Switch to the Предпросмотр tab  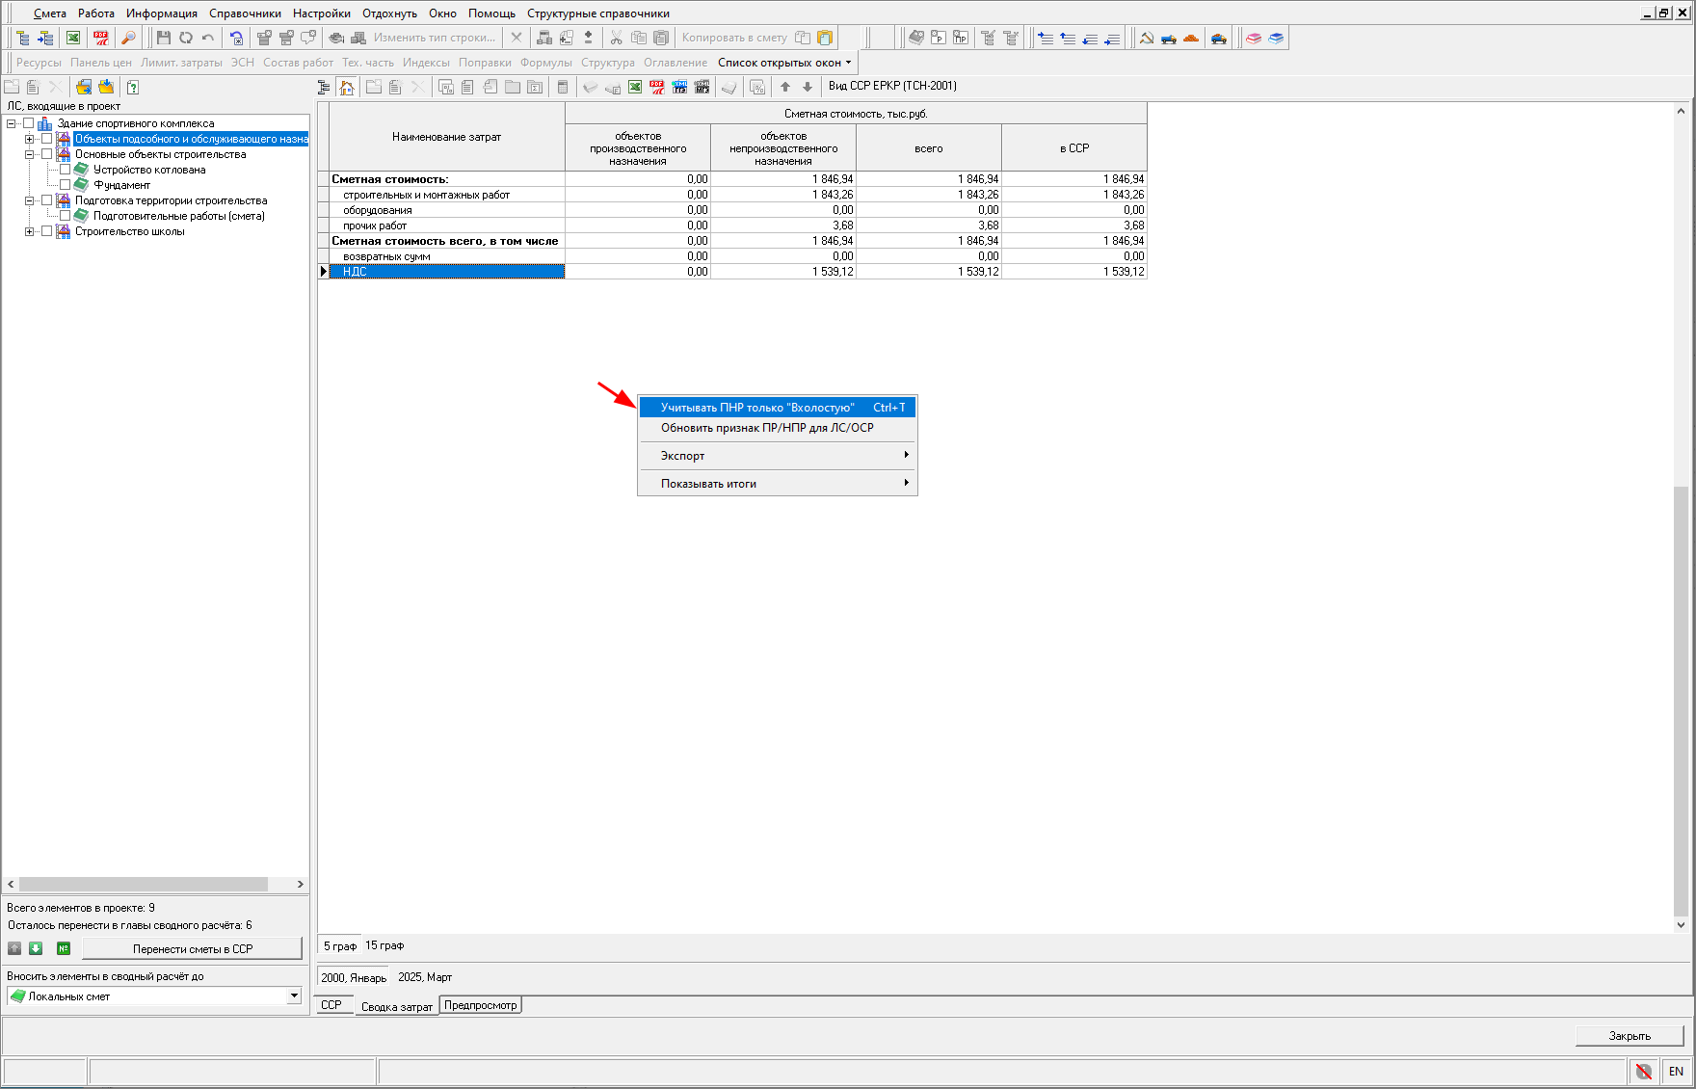point(480,1005)
